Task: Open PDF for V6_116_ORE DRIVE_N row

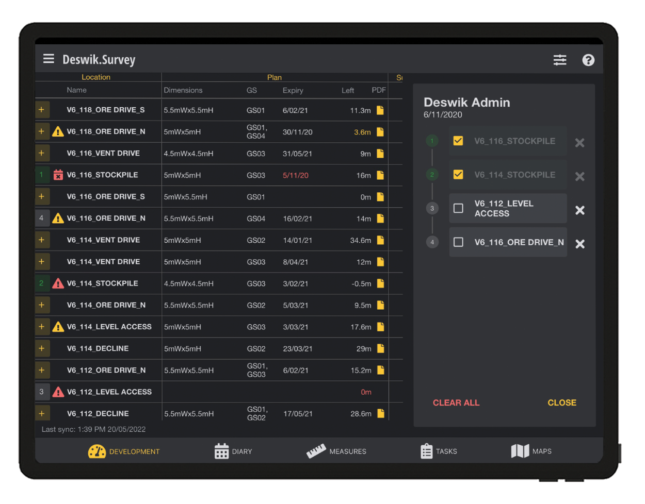Action: click(380, 219)
